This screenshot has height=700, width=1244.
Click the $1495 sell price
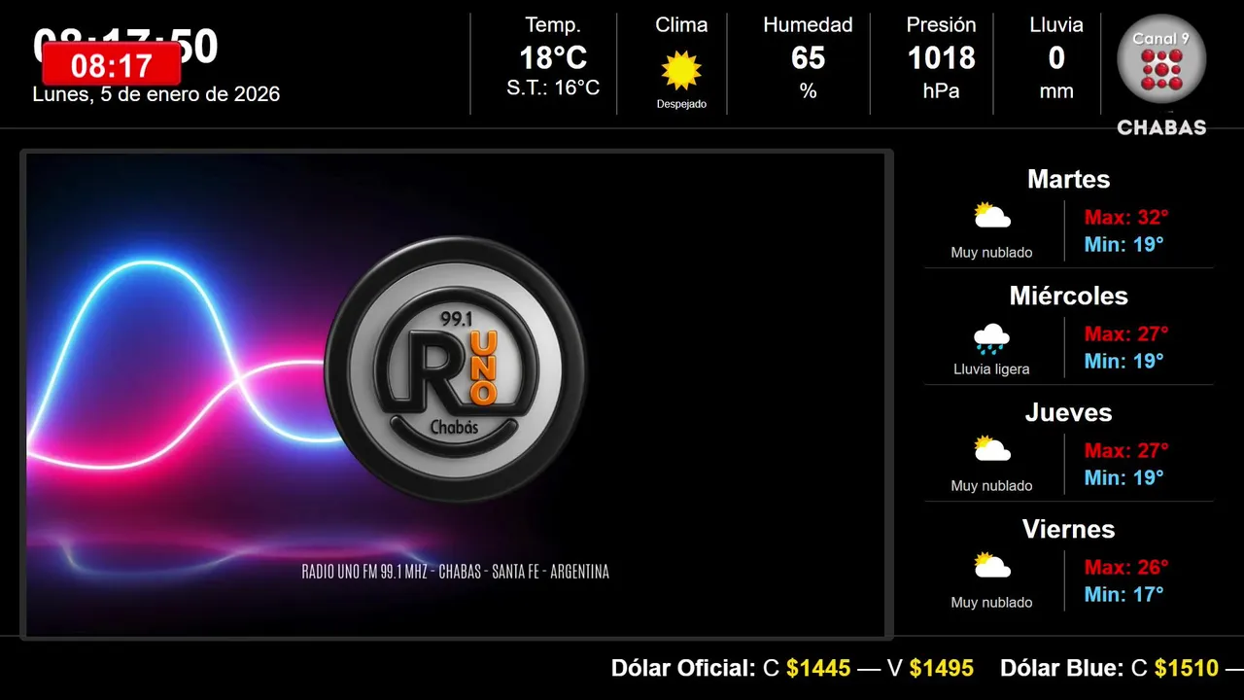942,668
